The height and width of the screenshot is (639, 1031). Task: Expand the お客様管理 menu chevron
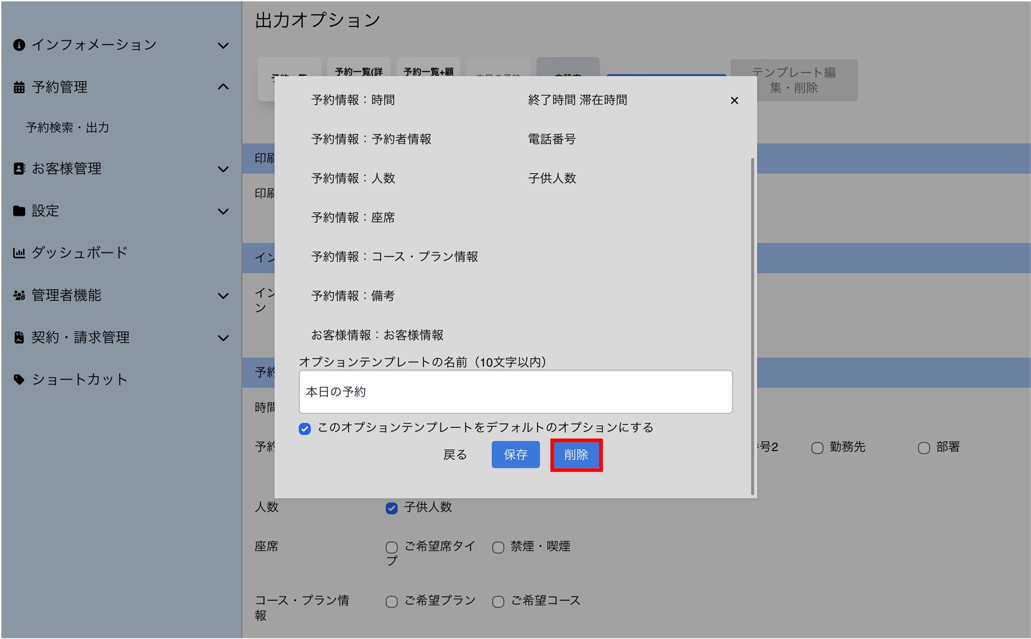pos(223,169)
